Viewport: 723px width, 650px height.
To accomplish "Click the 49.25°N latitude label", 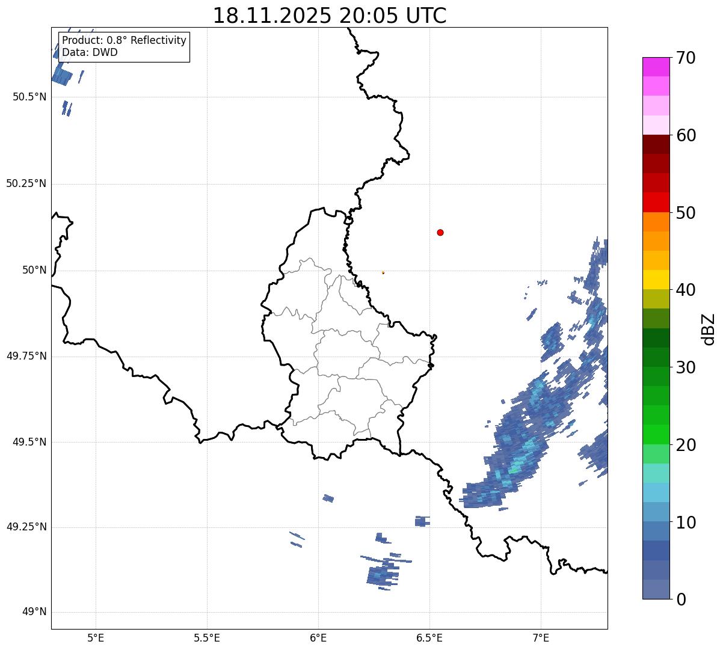I will (x=26, y=527).
